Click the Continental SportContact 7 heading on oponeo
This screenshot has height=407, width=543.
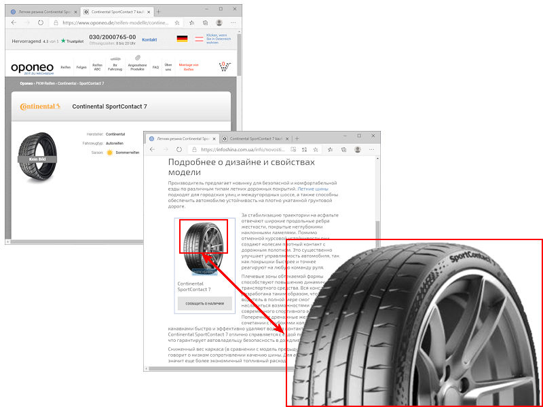click(109, 106)
